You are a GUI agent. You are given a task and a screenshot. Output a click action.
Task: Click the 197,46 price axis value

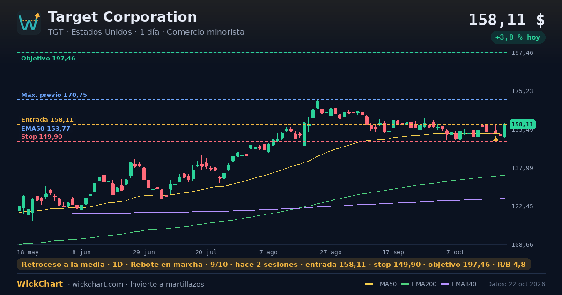click(x=522, y=53)
